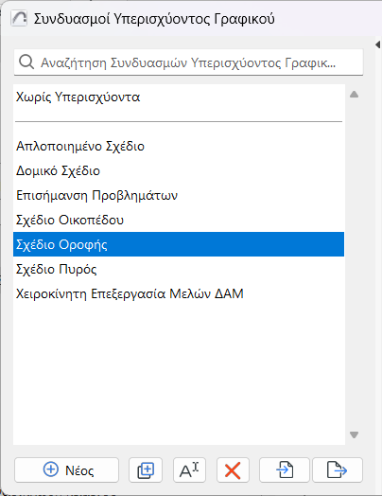Select Χειροκίνητη Επεξεργασία Μελών ΔΑΜ
The width and height of the screenshot is (382, 496).
pos(179,293)
